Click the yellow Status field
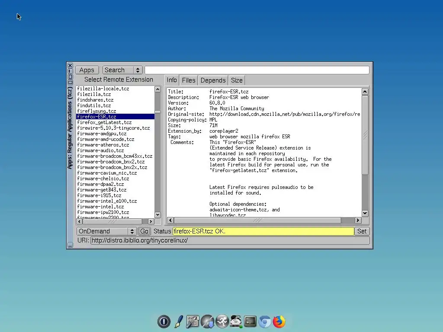This screenshot has width=443, height=332. pos(263,231)
